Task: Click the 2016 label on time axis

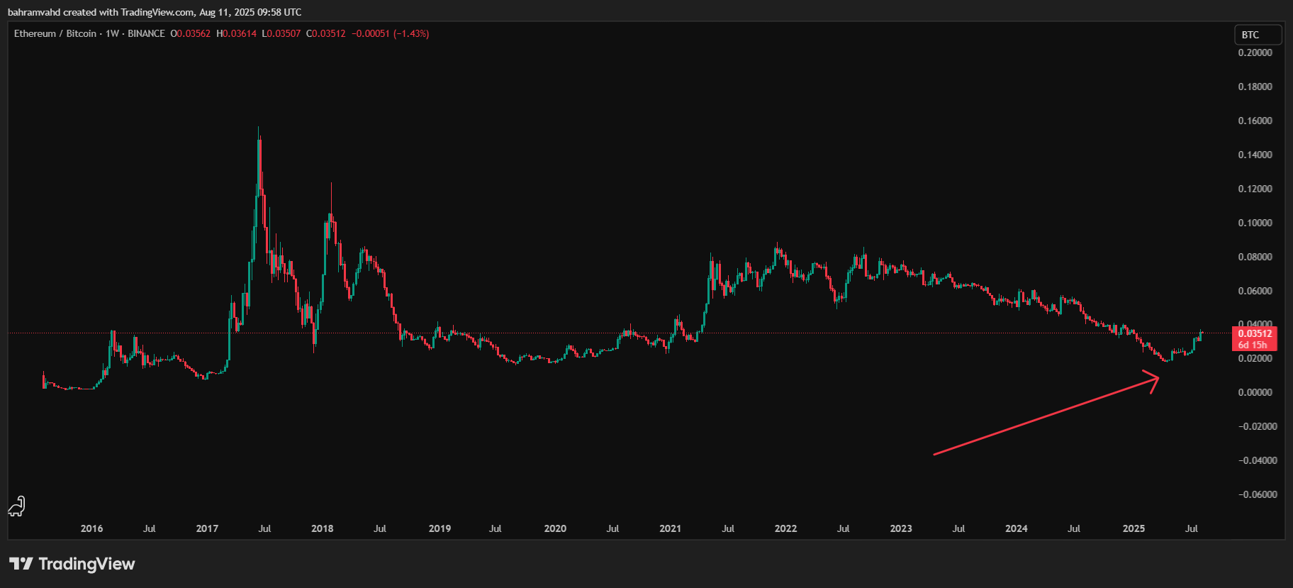Action: pos(91,528)
